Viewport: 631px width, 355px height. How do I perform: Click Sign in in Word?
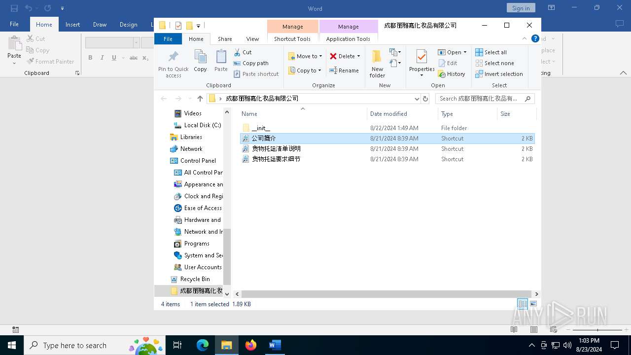[521, 8]
